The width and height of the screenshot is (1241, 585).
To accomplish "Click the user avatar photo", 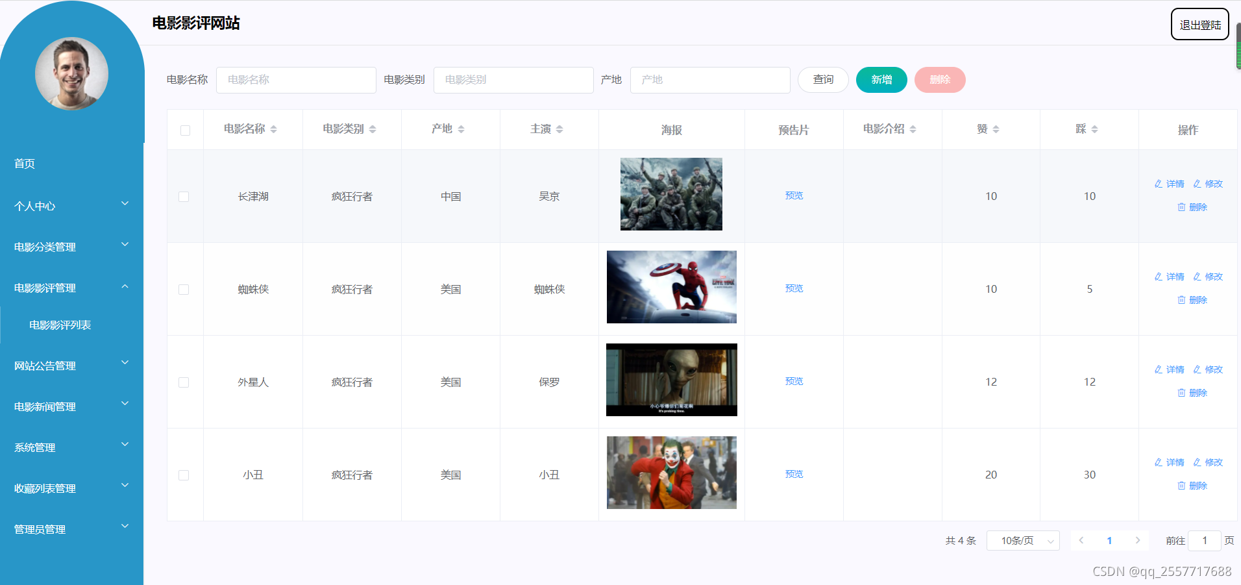I will click(x=71, y=73).
